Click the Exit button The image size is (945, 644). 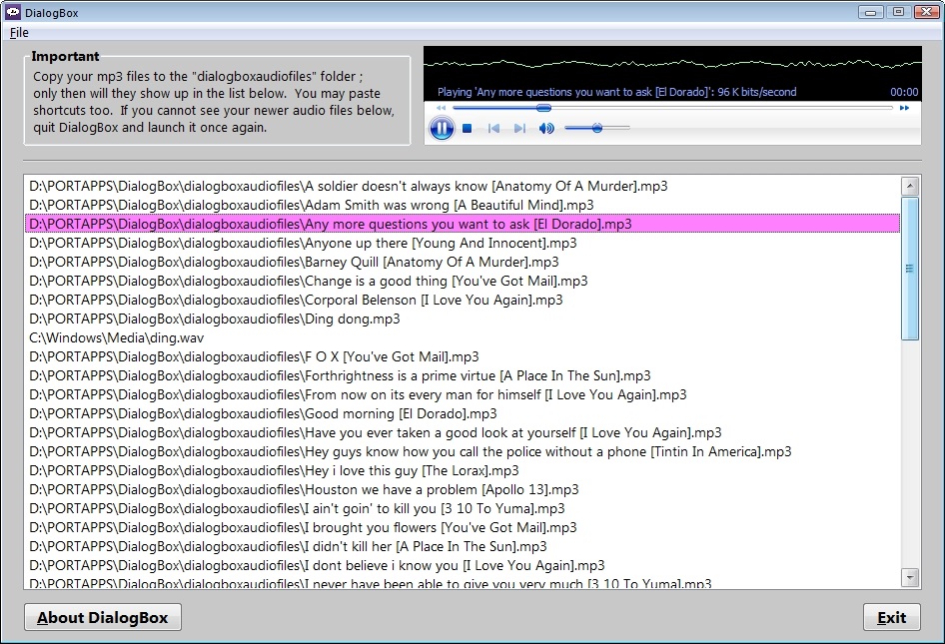point(891,617)
